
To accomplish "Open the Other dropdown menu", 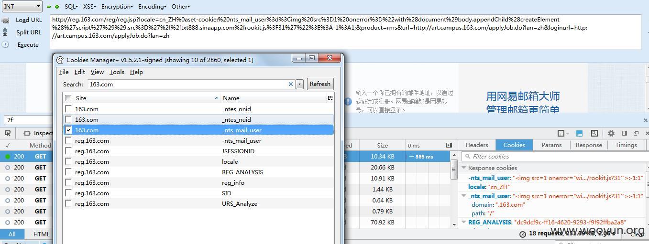I will [x=180, y=7].
